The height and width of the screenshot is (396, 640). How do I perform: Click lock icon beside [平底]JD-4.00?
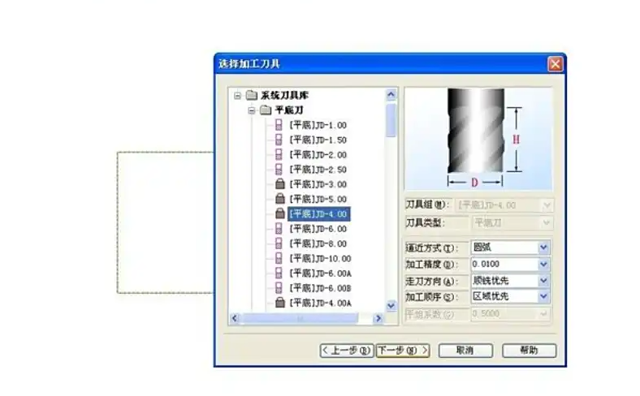click(280, 213)
